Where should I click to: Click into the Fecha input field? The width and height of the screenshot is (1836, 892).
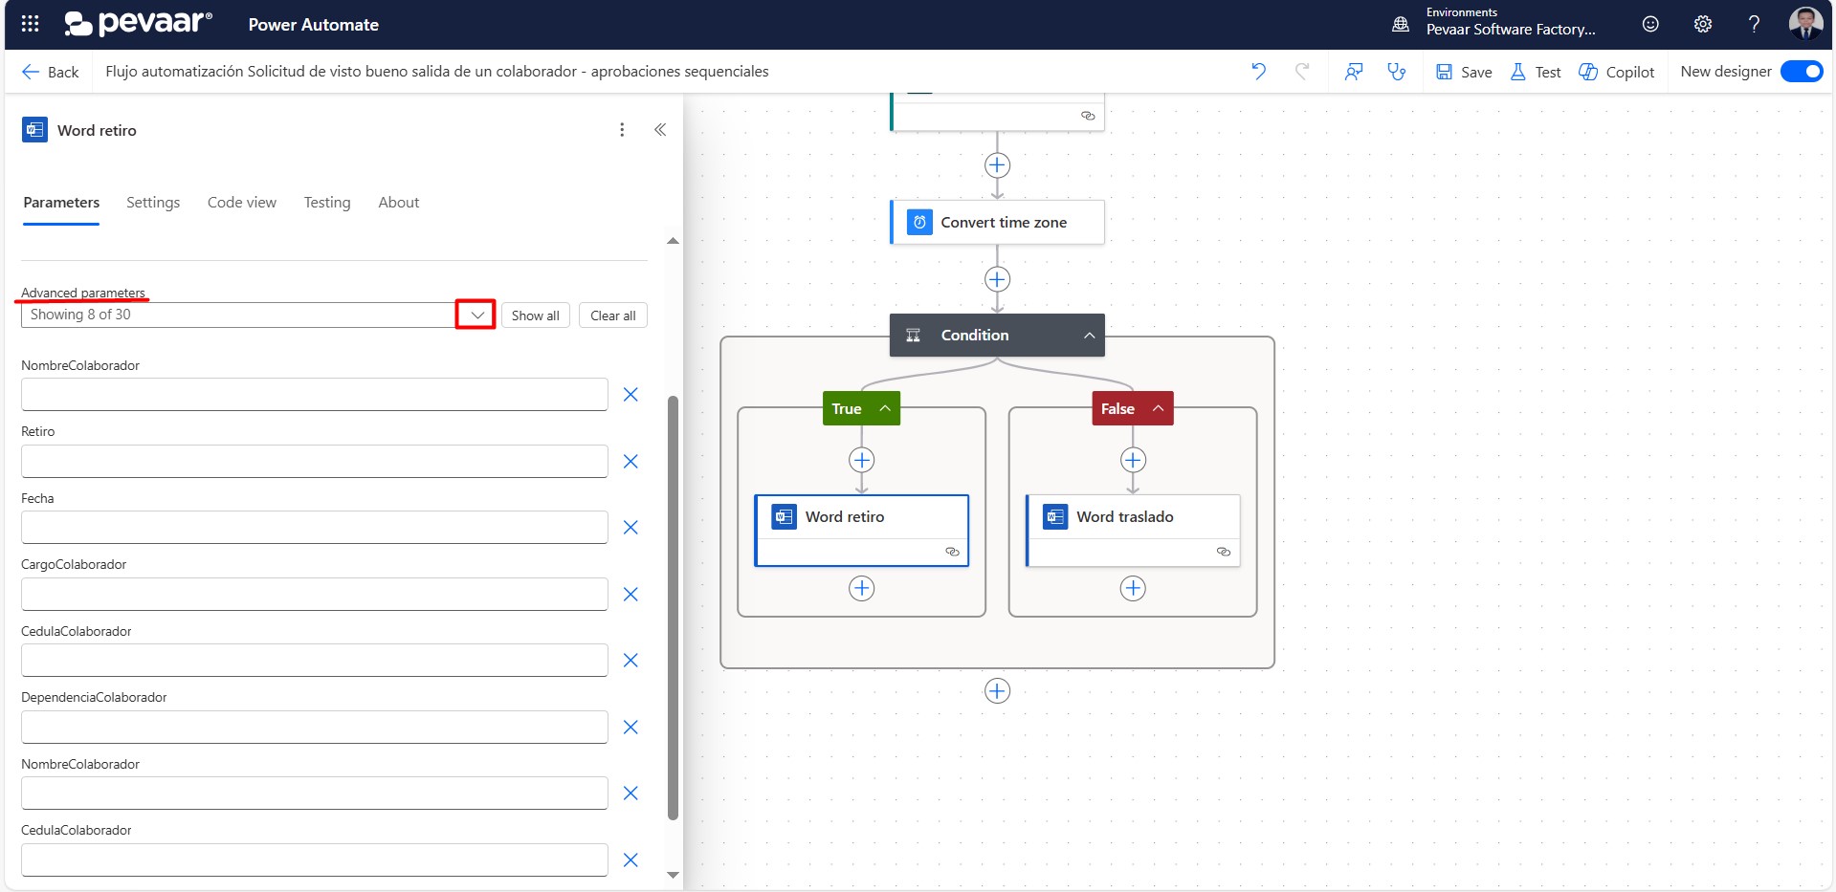(314, 528)
